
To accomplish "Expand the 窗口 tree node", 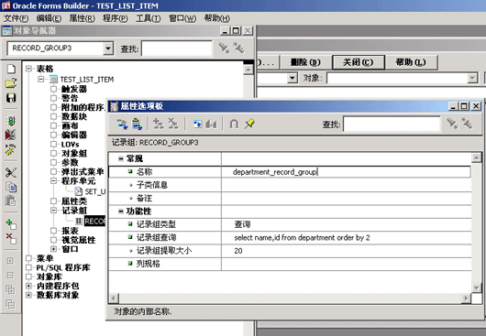I will pos(53,249).
